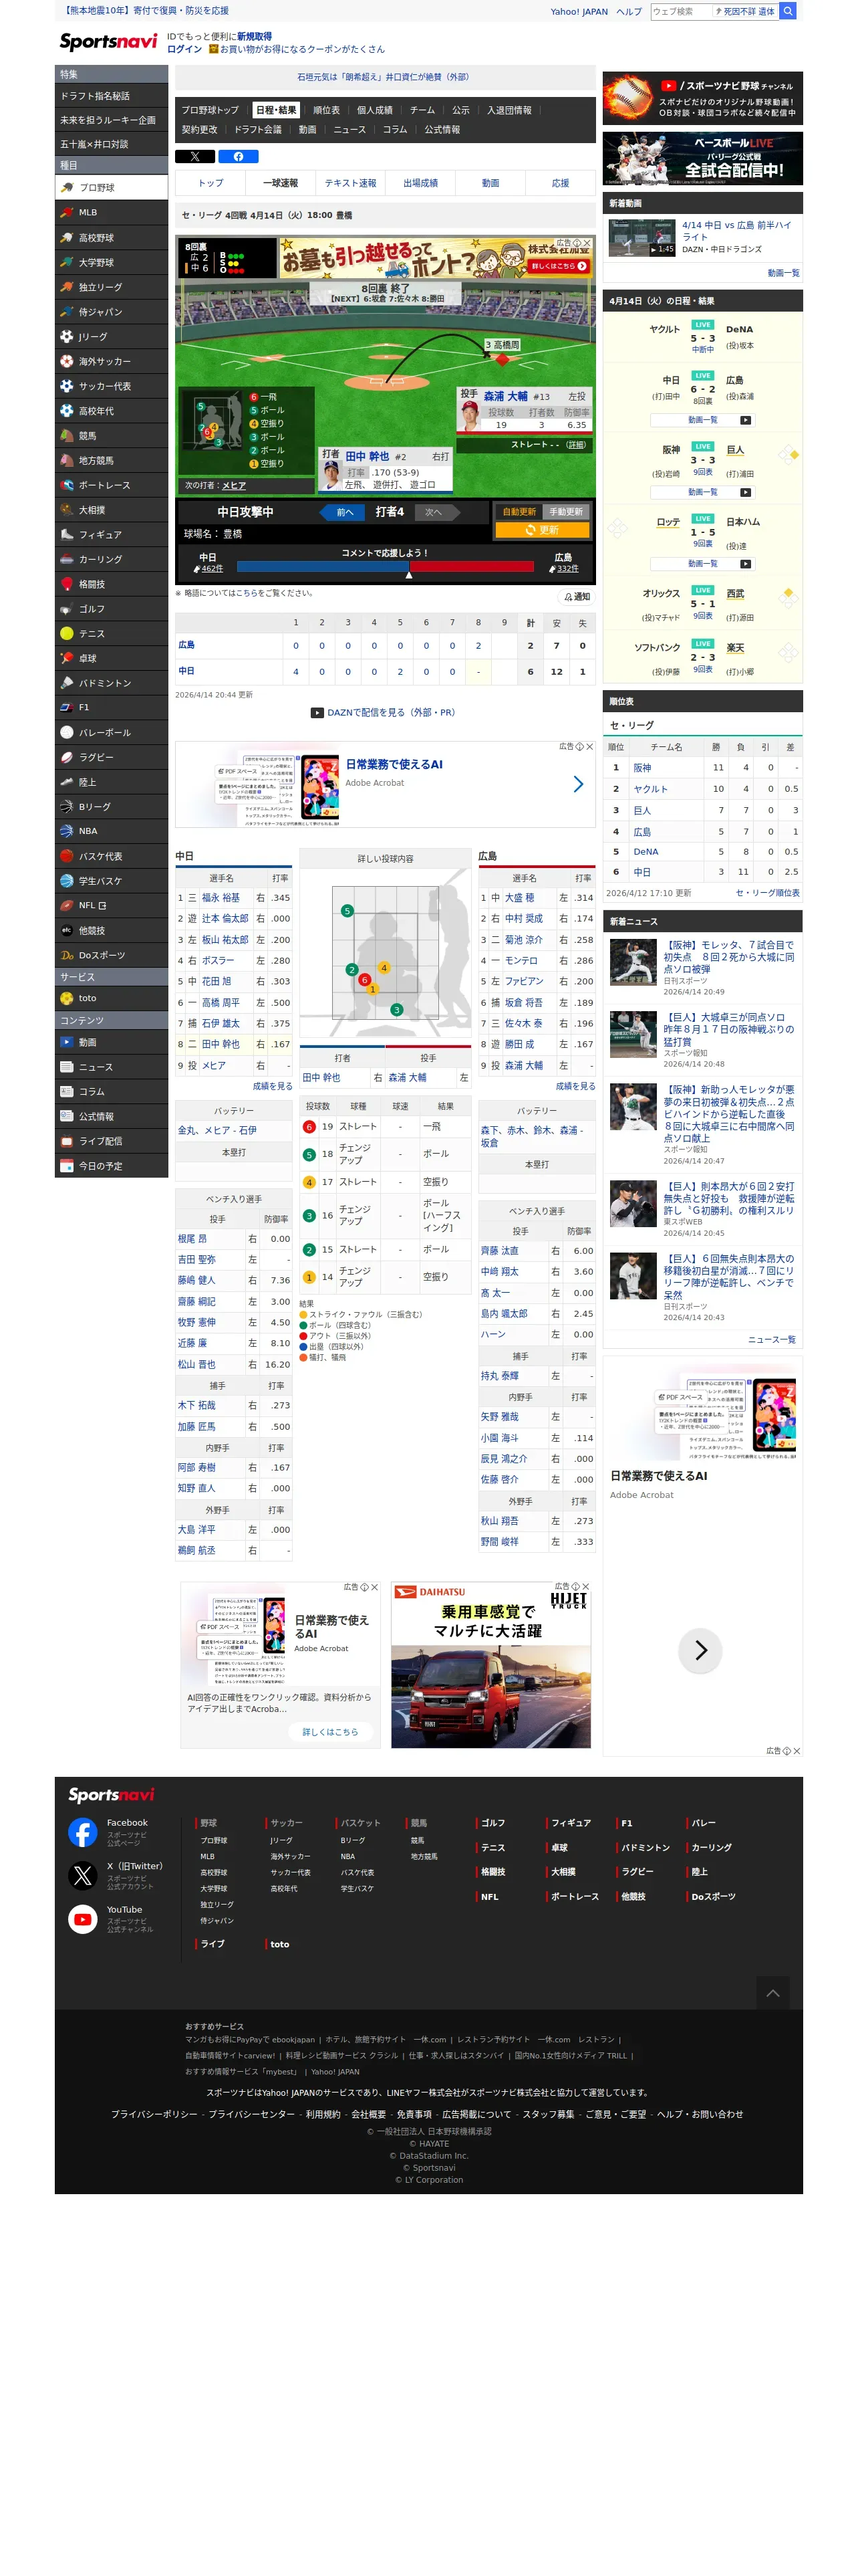Click the carousel next arrow beside the DAIHATSU ad
Viewport: 858px width, 2576px height.
point(700,1650)
